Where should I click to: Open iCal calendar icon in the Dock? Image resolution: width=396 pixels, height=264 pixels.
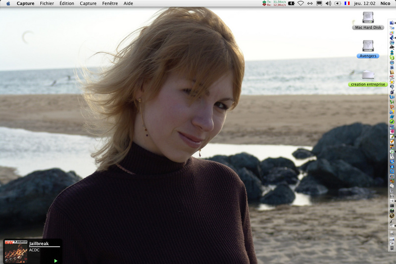392,78
